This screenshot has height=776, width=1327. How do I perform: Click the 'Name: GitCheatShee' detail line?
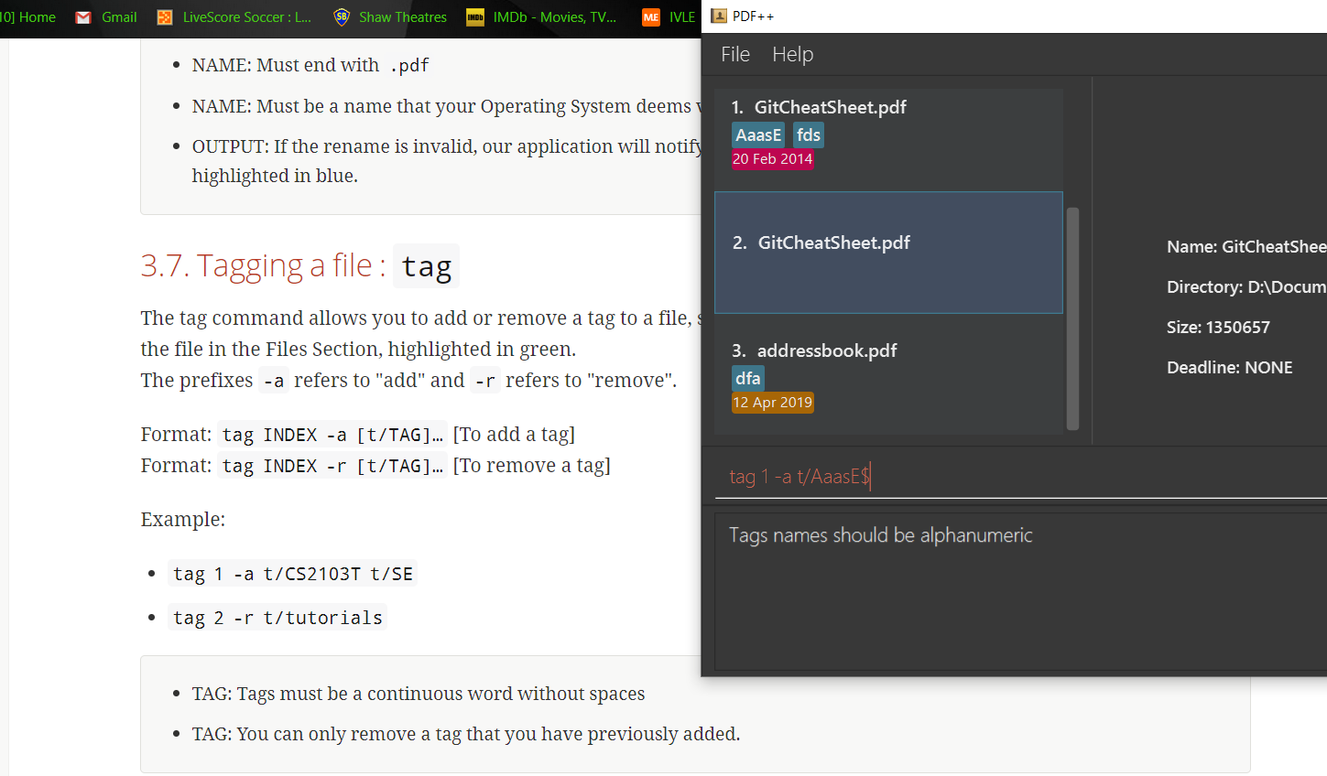(1246, 247)
